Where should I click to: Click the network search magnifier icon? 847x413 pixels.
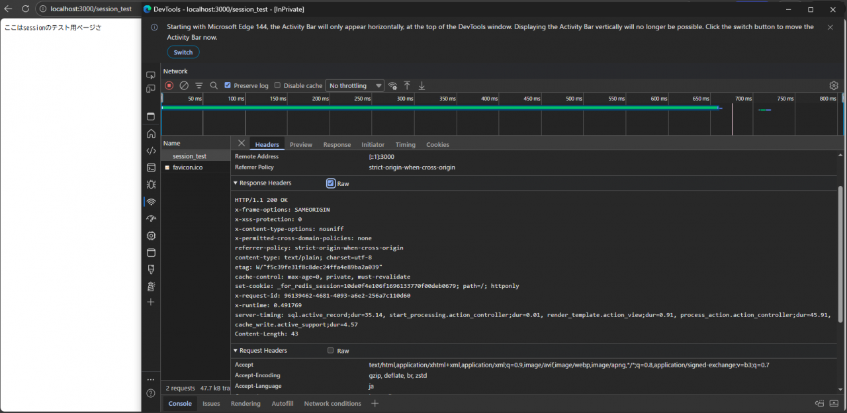click(214, 85)
